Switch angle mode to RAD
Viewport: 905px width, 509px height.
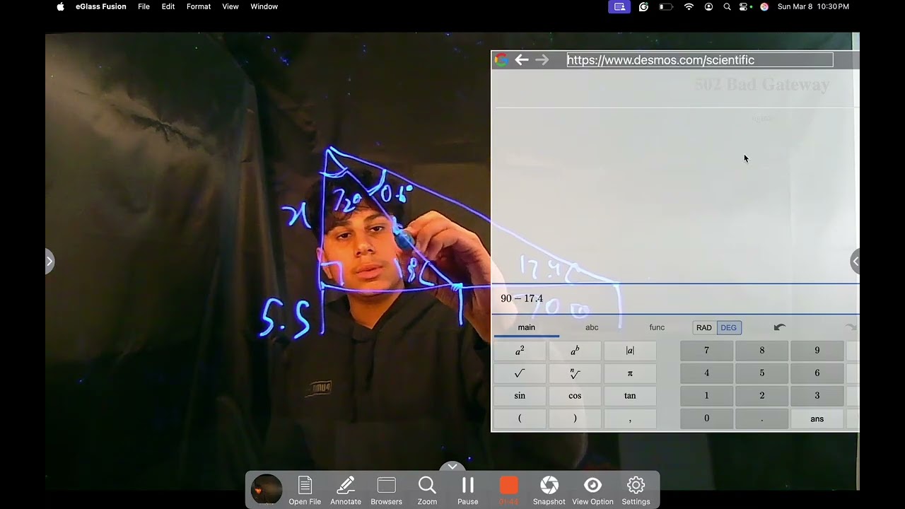click(704, 328)
